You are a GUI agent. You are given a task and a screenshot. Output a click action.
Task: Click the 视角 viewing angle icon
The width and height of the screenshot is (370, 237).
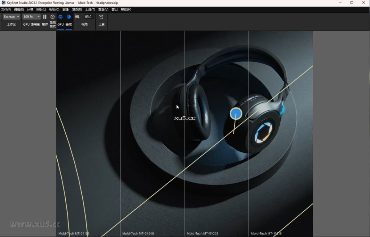click(x=77, y=17)
